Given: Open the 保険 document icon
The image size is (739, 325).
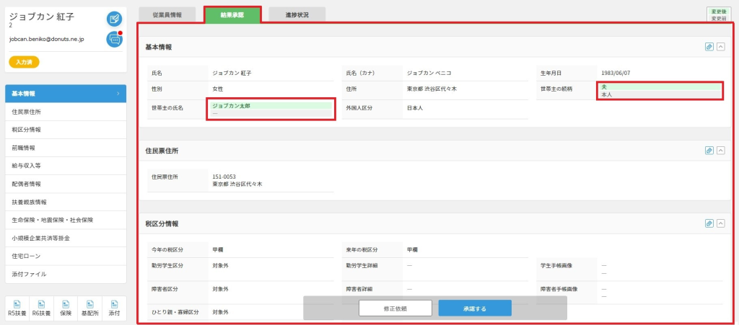Looking at the screenshot, I should click(x=66, y=308).
